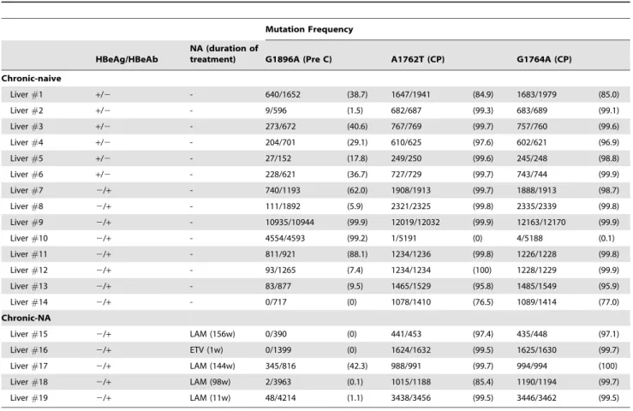Click the '4554/4593' value
The height and width of the screenshot is (411, 633).
click(x=284, y=238)
